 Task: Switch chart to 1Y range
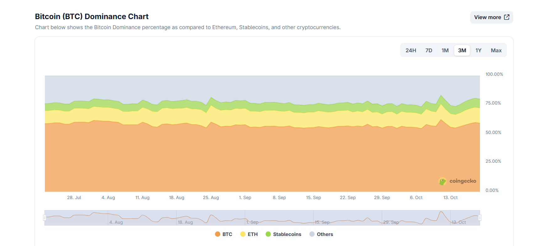(x=478, y=50)
